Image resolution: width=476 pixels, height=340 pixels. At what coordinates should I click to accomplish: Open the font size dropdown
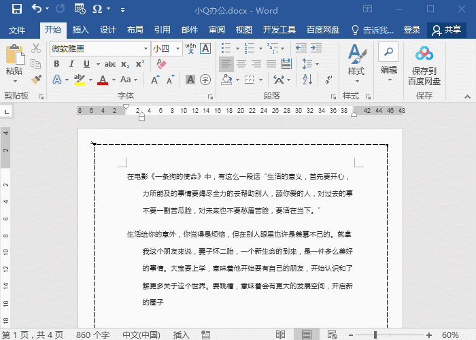pyautogui.click(x=177, y=49)
